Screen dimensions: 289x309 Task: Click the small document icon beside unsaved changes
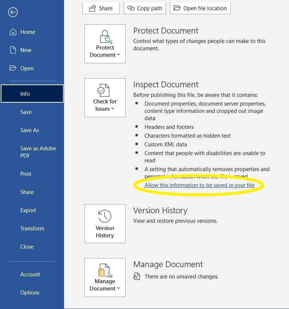click(x=137, y=276)
